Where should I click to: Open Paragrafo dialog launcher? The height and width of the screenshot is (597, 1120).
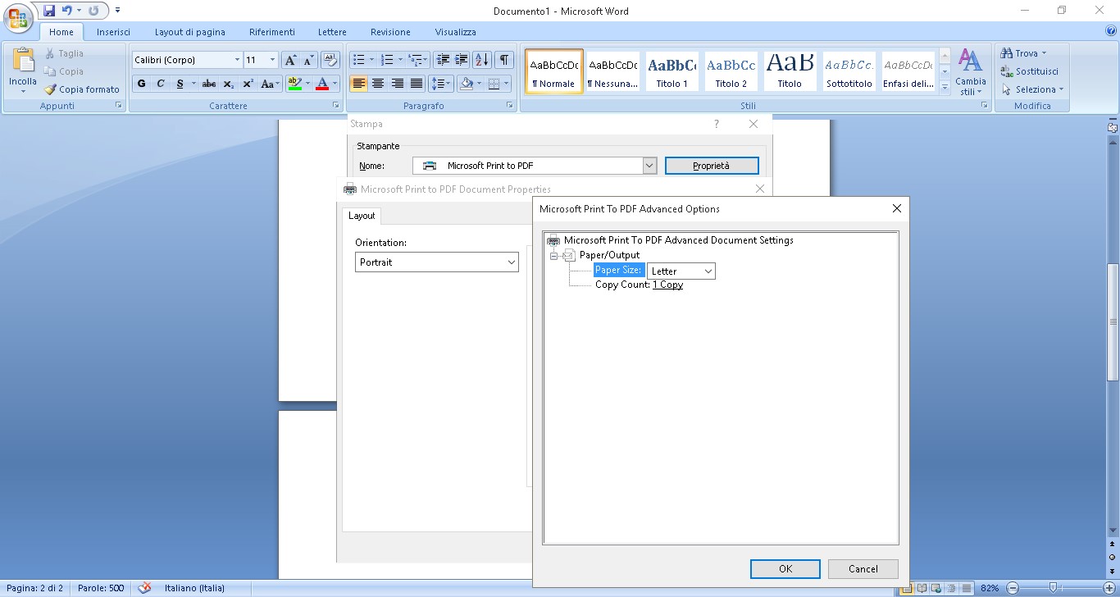[x=510, y=106]
